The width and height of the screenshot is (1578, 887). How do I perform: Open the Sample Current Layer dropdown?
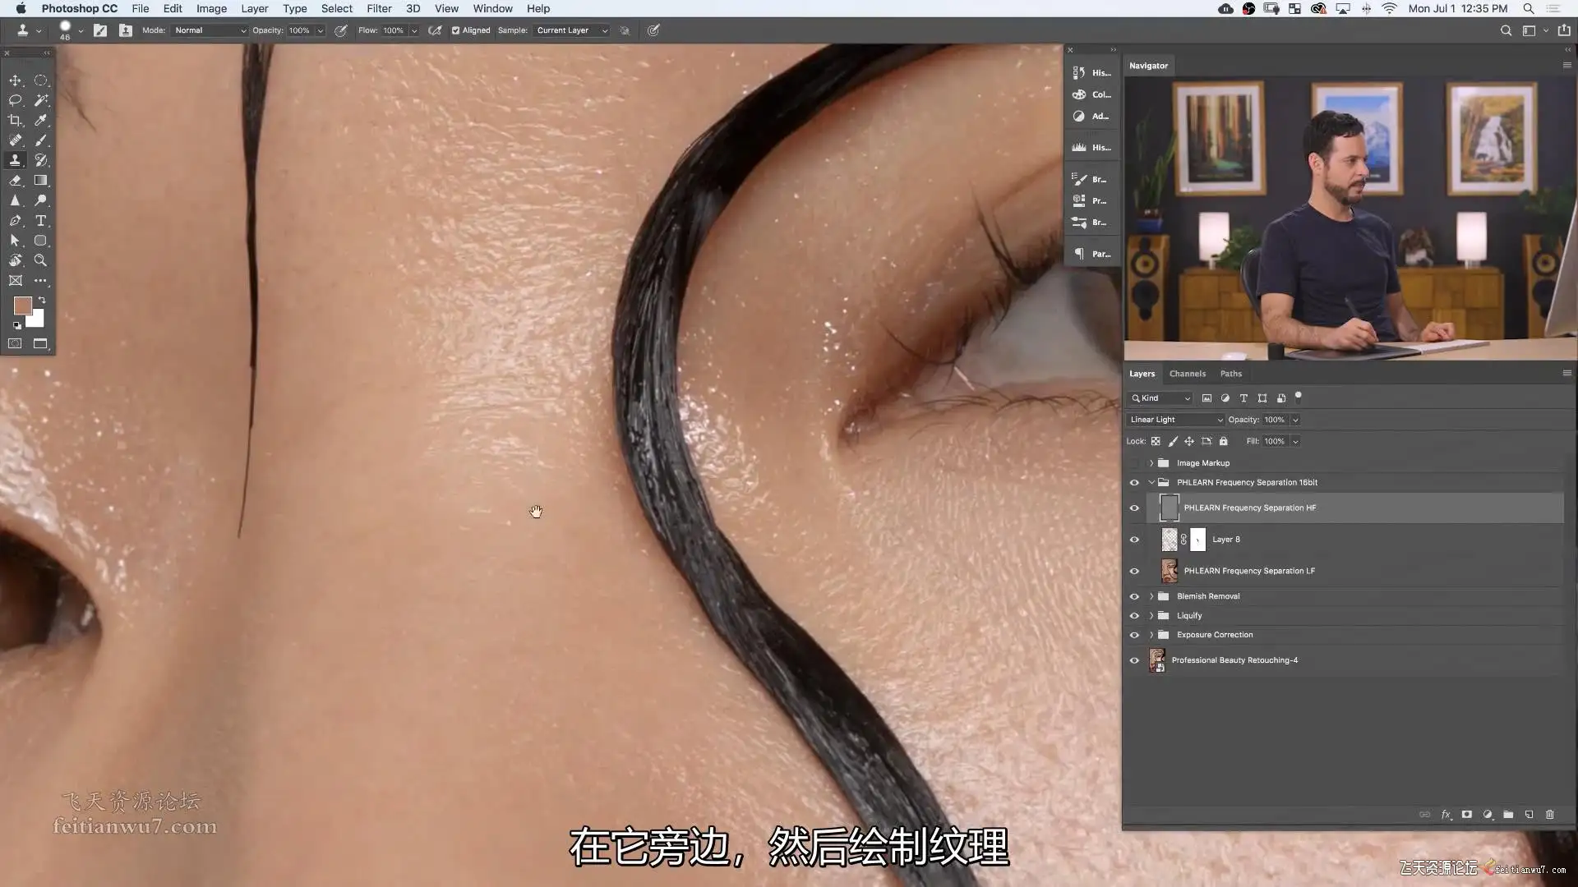pos(572,30)
